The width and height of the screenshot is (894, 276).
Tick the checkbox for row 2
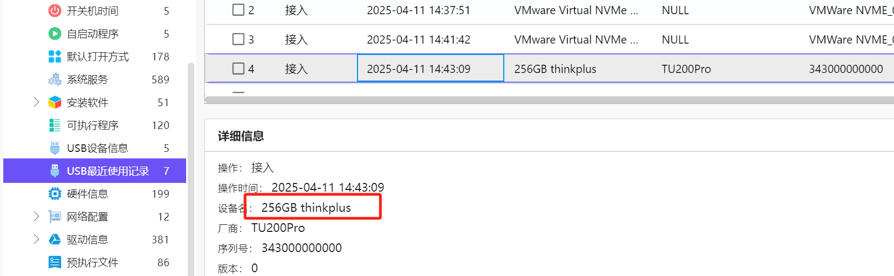238,10
